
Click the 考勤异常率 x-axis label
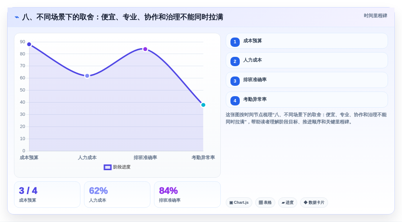pos(203,158)
